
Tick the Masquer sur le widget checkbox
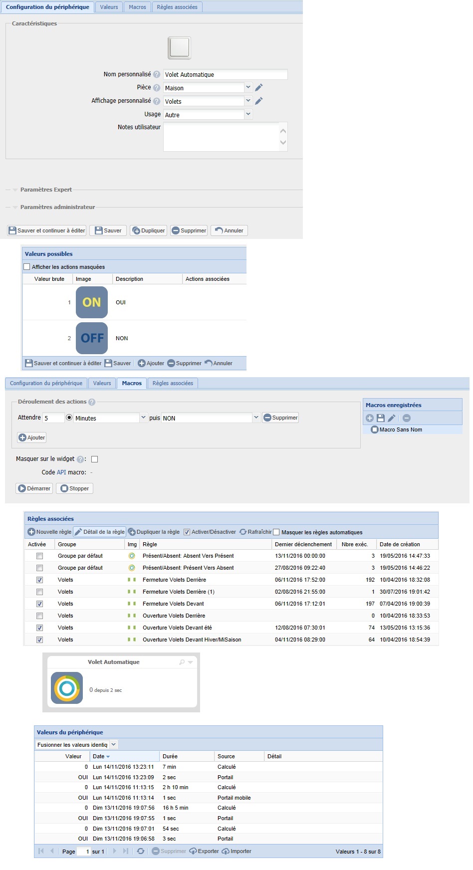click(94, 459)
